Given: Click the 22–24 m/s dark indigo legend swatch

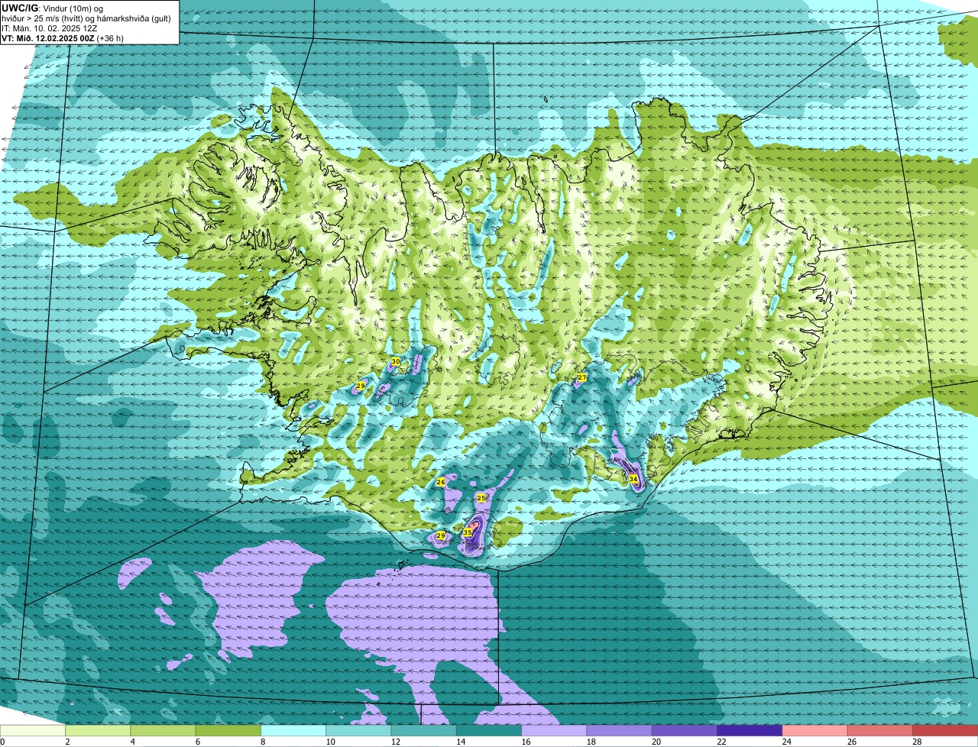Looking at the screenshot, I should click(x=750, y=731).
